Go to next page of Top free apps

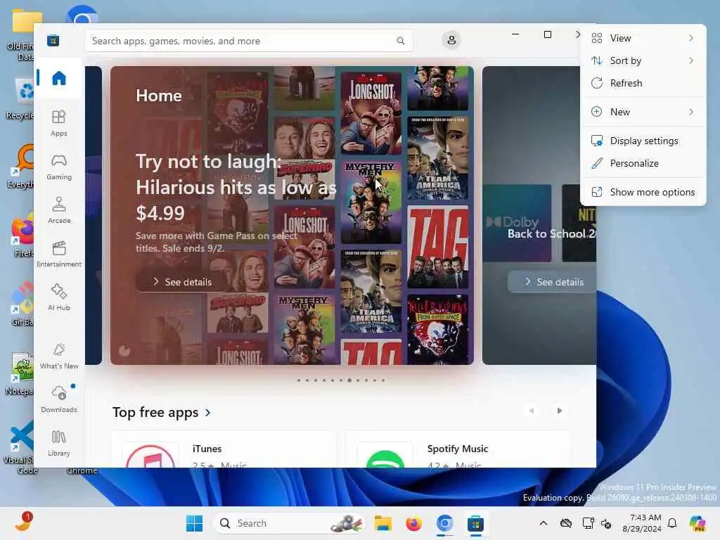pos(559,411)
